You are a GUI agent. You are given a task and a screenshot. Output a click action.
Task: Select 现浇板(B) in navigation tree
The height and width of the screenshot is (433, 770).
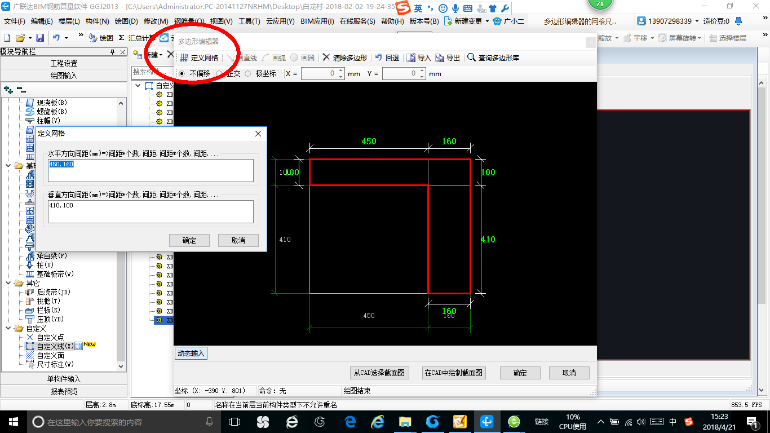click(x=46, y=103)
